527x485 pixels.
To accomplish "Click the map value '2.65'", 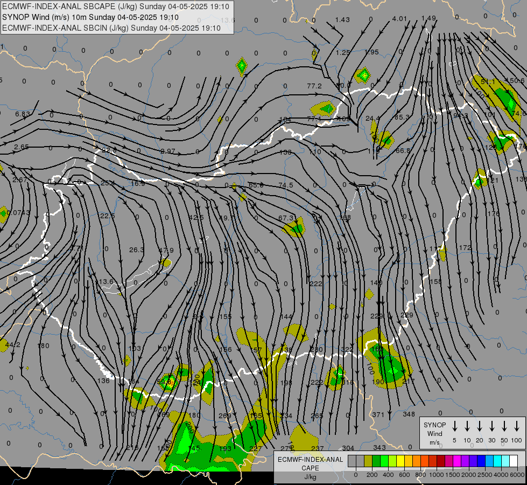I will pos(22,147).
